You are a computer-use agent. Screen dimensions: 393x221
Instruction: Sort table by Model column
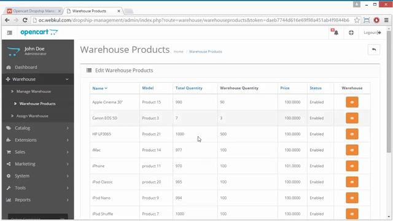tap(148, 88)
